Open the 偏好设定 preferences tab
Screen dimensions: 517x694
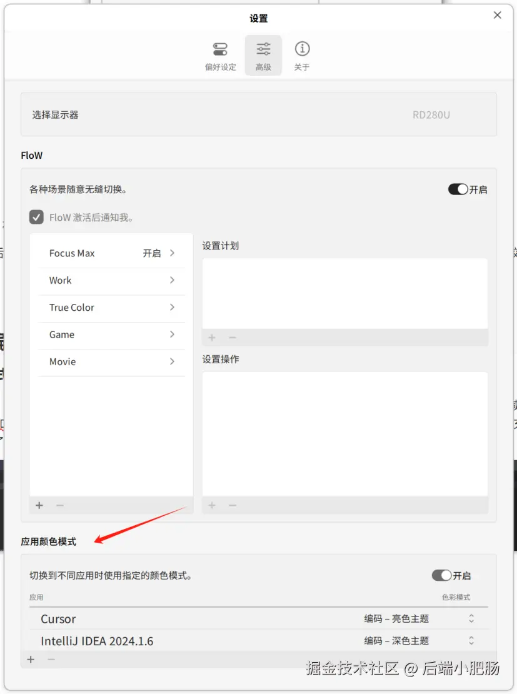pyautogui.click(x=220, y=56)
